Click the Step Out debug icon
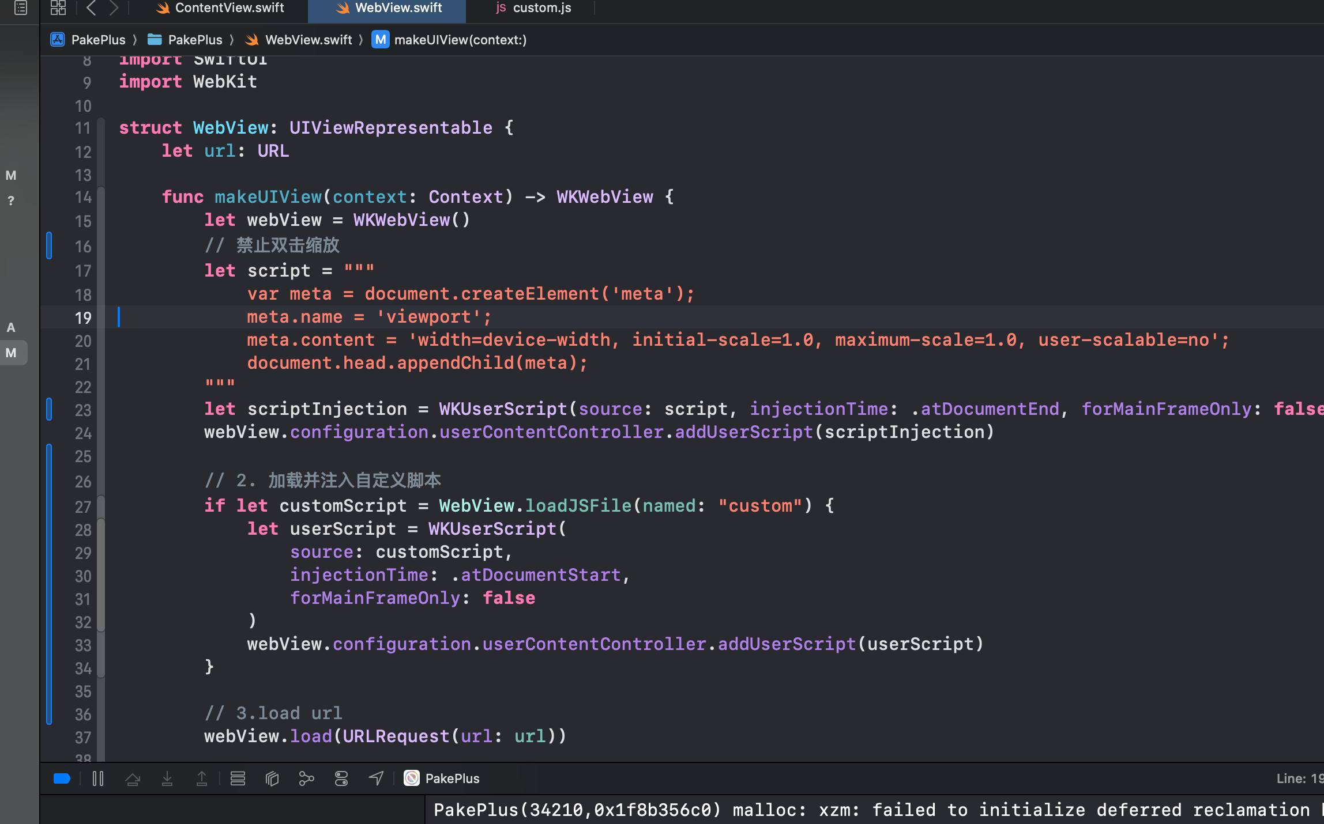This screenshot has width=1324, height=824. tap(202, 779)
